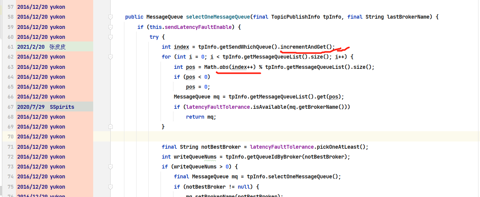Viewport: 480px width, 197px height.
Task: Click the fold end marker on line 69
Action: [x=110, y=127]
